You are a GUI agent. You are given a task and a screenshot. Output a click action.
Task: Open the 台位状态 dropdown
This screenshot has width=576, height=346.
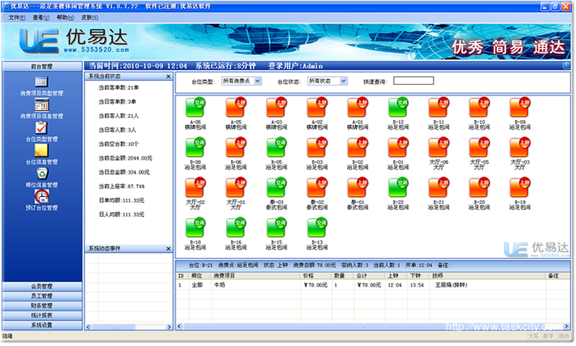(328, 81)
